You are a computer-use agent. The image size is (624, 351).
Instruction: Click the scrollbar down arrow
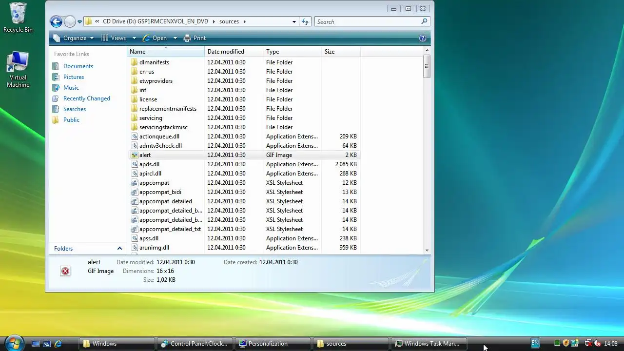[x=427, y=250]
